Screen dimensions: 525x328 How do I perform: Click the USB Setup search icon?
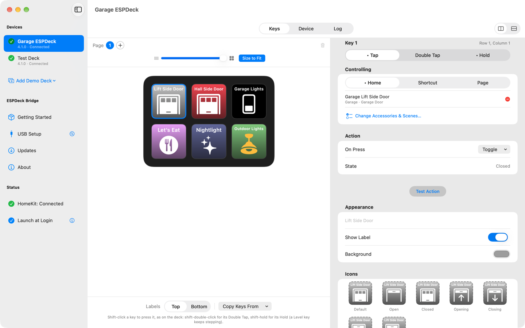tap(72, 134)
